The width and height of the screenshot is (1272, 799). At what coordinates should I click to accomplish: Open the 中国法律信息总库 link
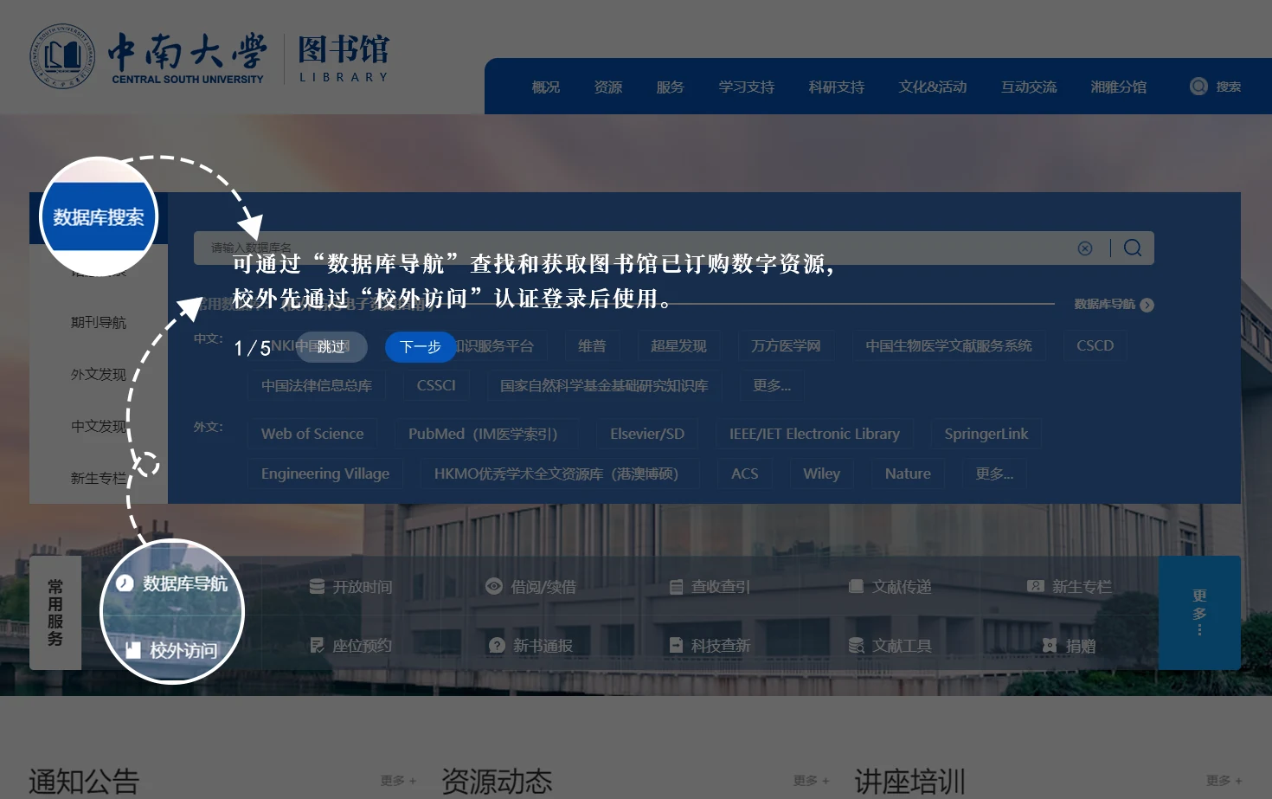317,385
